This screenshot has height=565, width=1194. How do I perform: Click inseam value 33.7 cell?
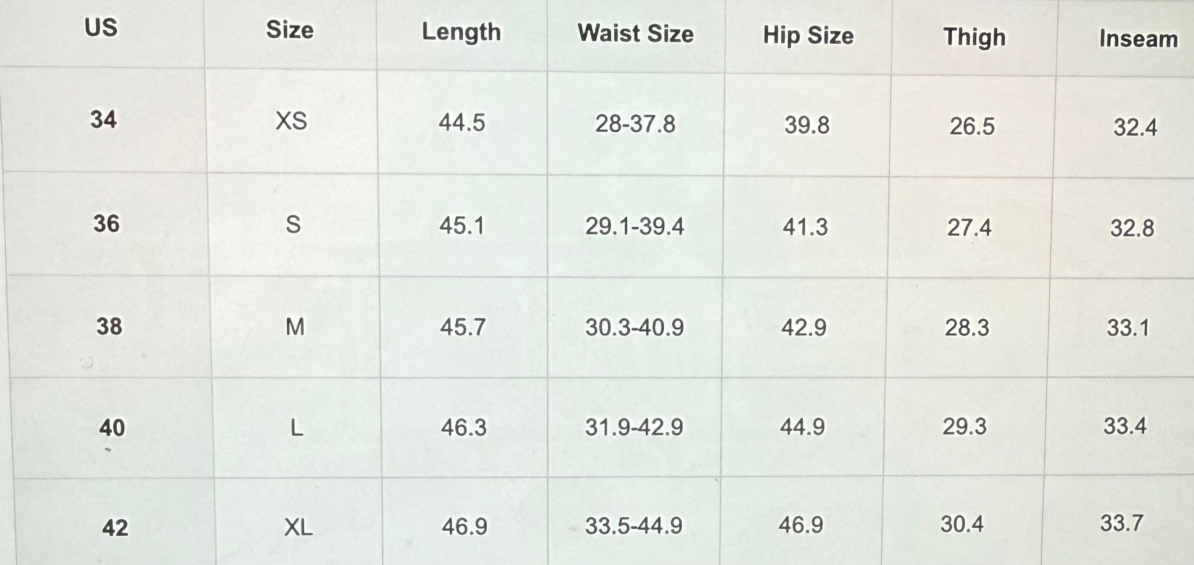tap(1122, 523)
